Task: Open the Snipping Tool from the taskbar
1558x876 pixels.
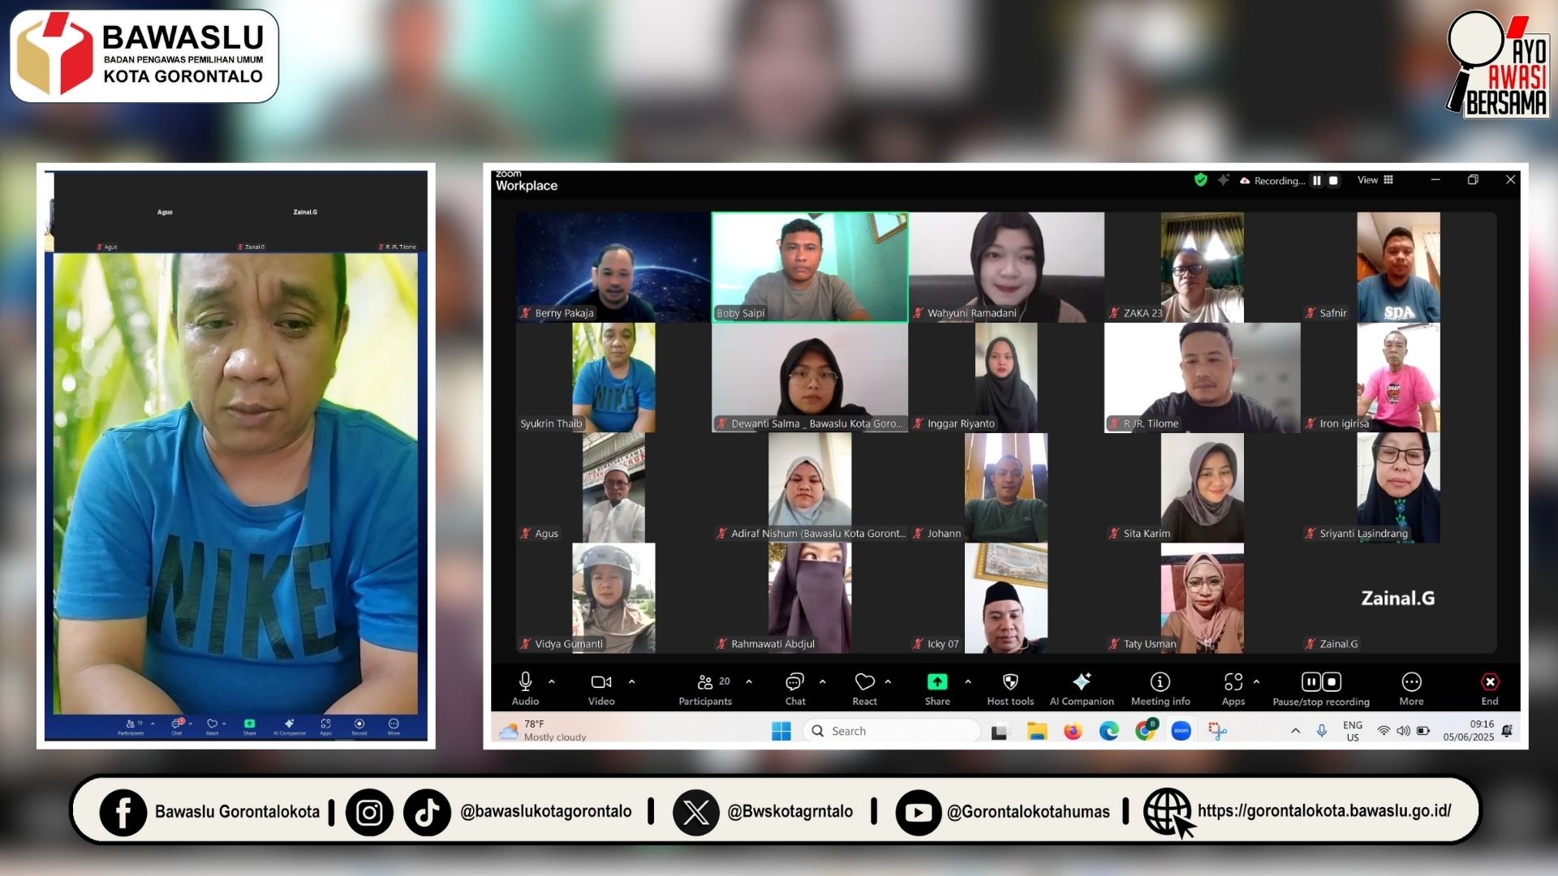Action: click(1217, 731)
